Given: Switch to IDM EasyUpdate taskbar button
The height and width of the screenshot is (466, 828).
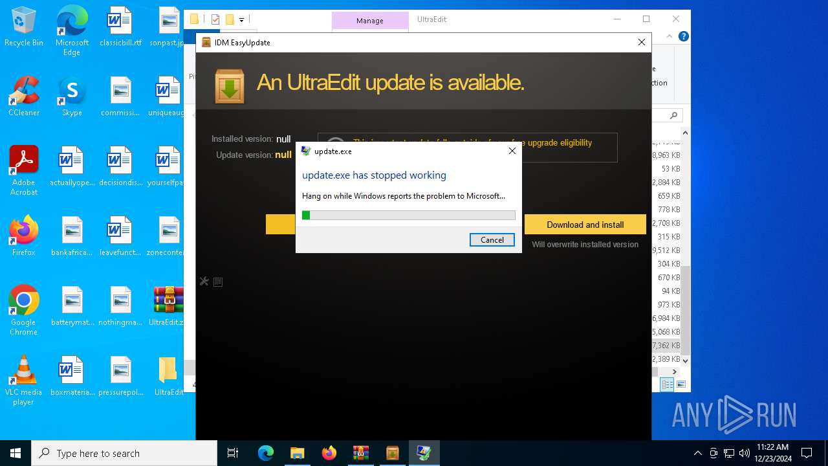Looking at the screenshot, I should tap(392, 453).
